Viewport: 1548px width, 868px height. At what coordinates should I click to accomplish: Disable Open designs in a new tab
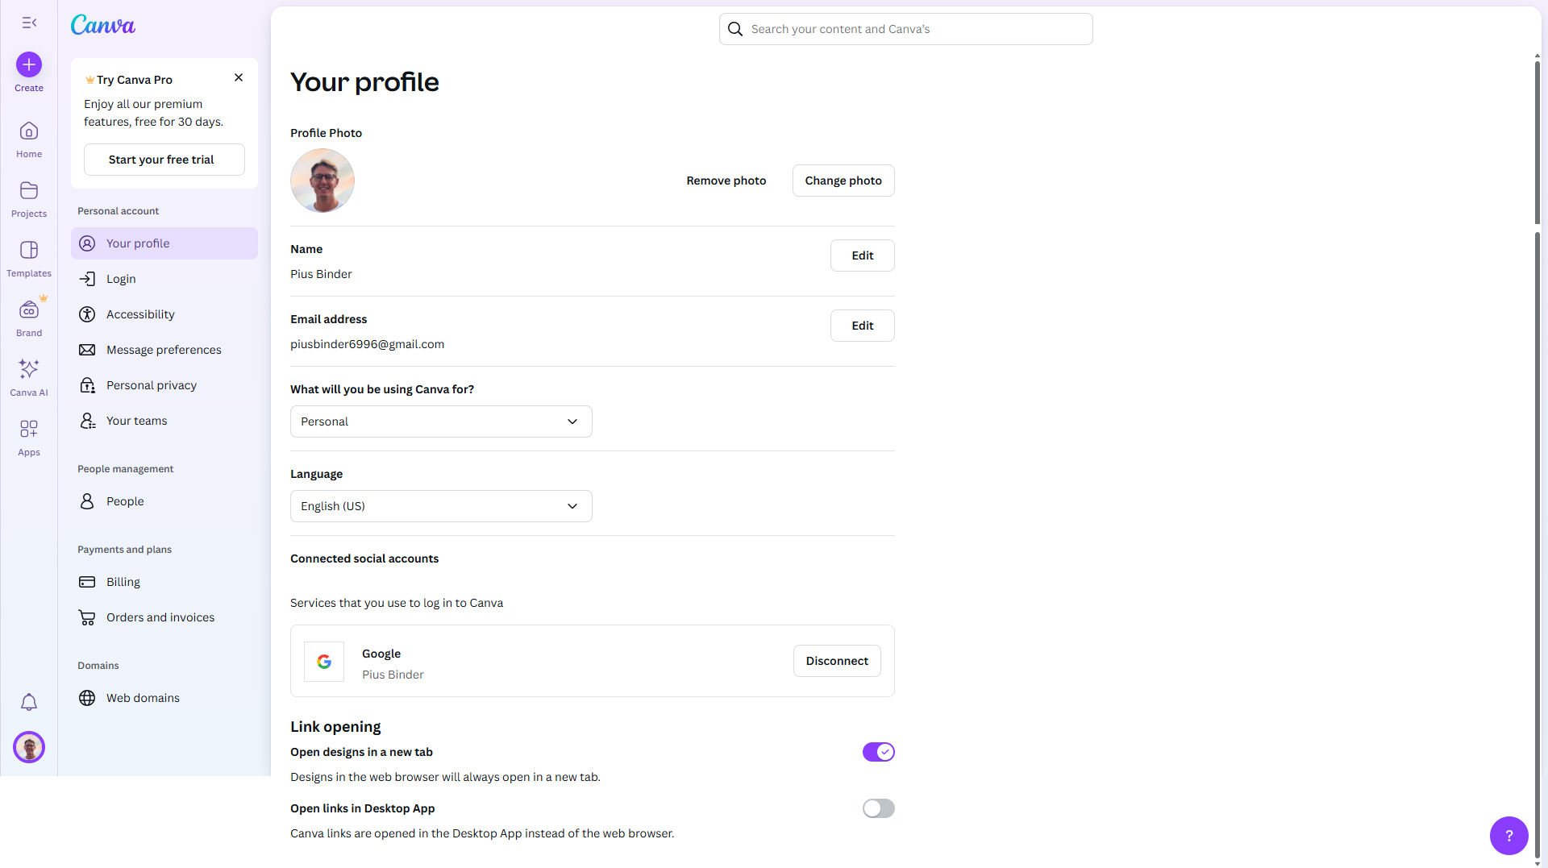[878, 752]
